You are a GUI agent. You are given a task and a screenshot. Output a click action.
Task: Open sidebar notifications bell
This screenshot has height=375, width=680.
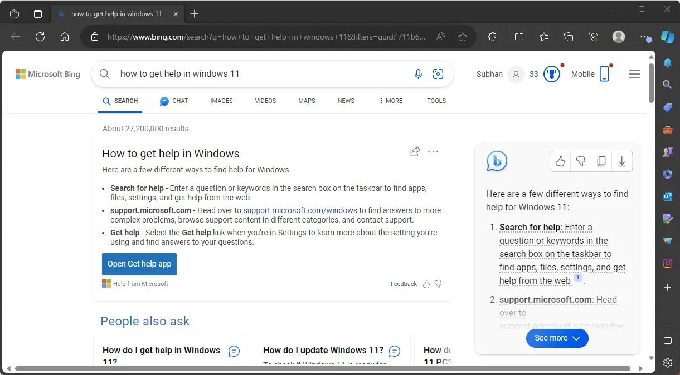[667, 62]
